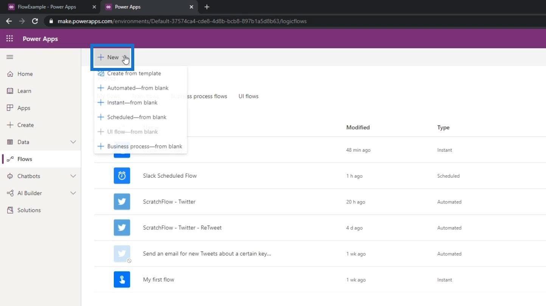The image size is (546, 306).
Task: Expand the Data section chevron
Action: pyautogui.click(x=73, y=142)
